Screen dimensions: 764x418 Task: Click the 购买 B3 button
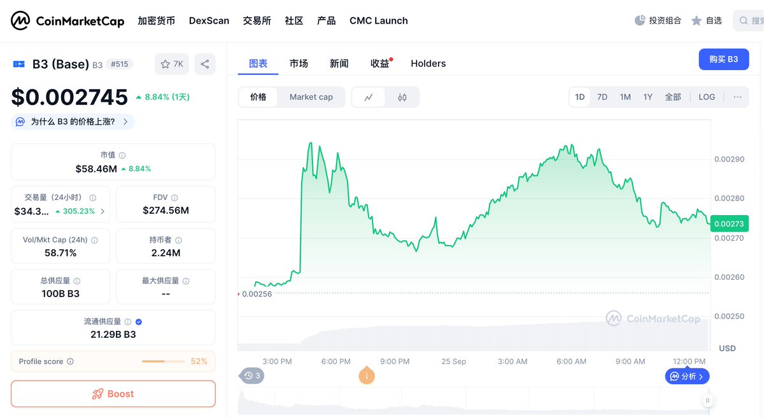point(723,59)
